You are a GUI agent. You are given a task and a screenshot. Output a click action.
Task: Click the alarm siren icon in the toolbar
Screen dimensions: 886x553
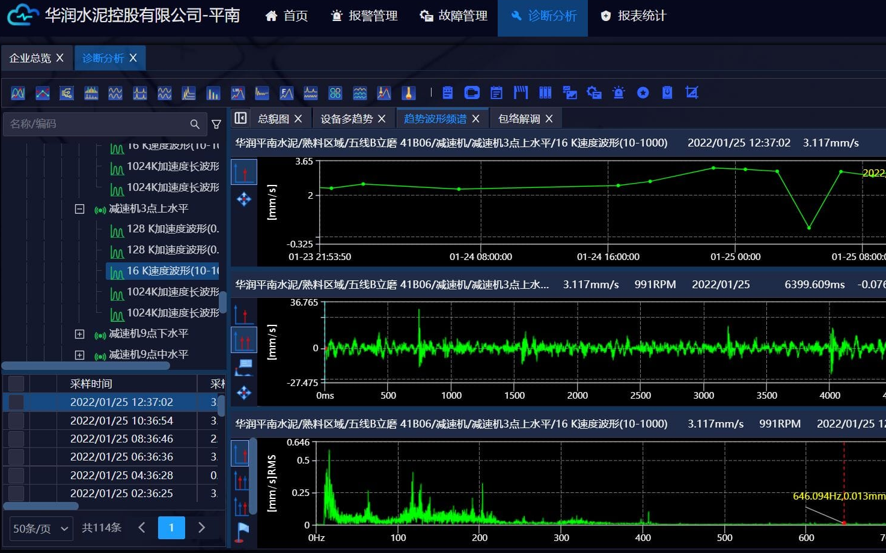619,92
